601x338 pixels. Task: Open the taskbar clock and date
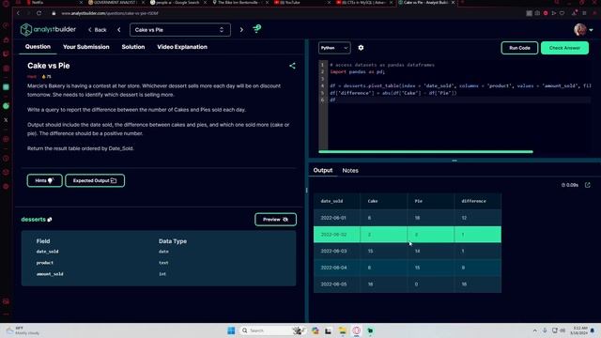click(578, 330)
